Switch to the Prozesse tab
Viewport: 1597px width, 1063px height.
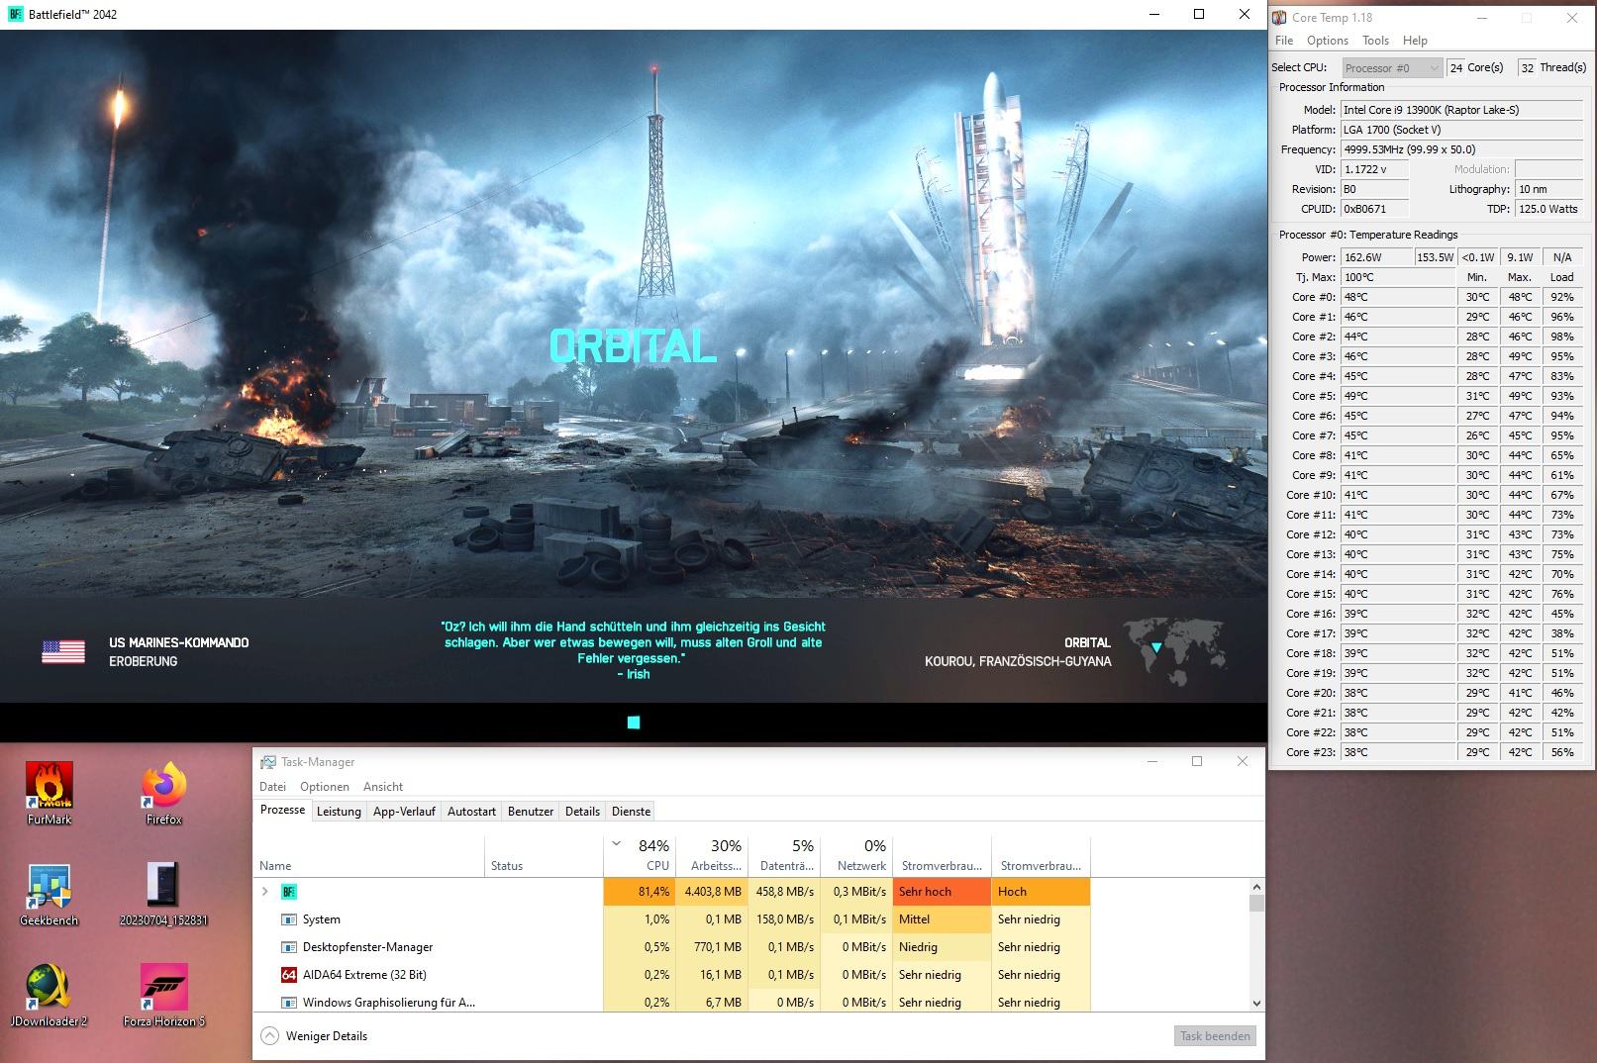pos(282,810)
